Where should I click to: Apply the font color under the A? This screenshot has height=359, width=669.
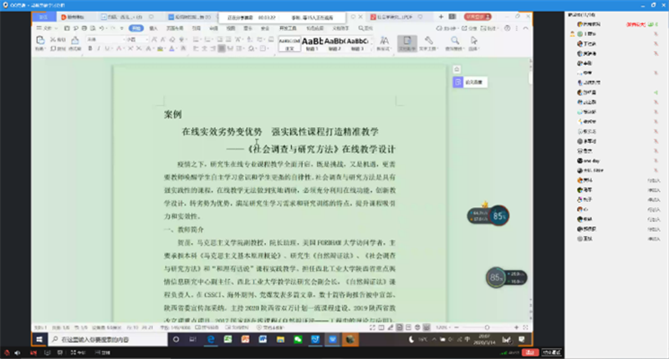click(171, 48)
